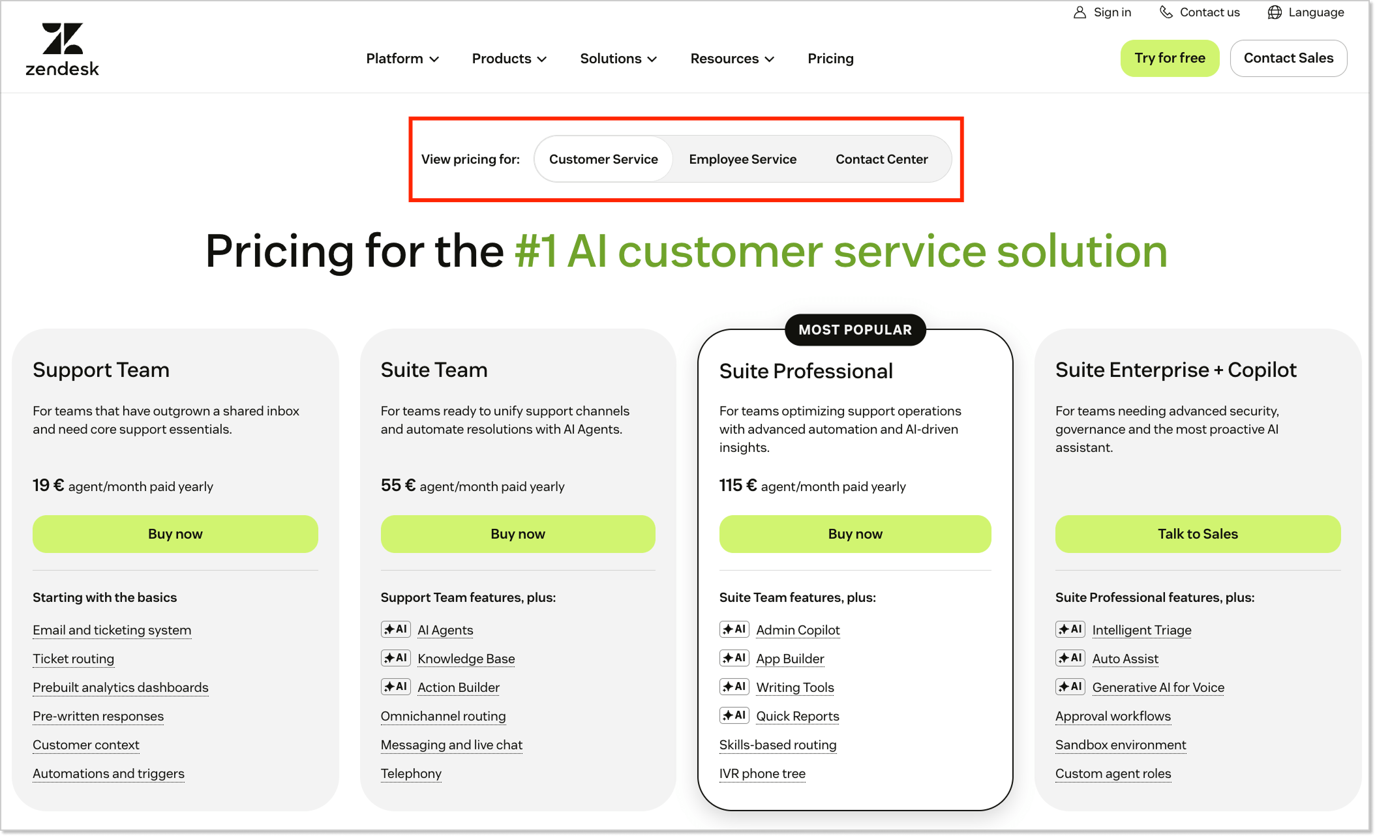The image size is (1375, 836).
Task: Click the Language globe icon
Action: point(1275,12)
